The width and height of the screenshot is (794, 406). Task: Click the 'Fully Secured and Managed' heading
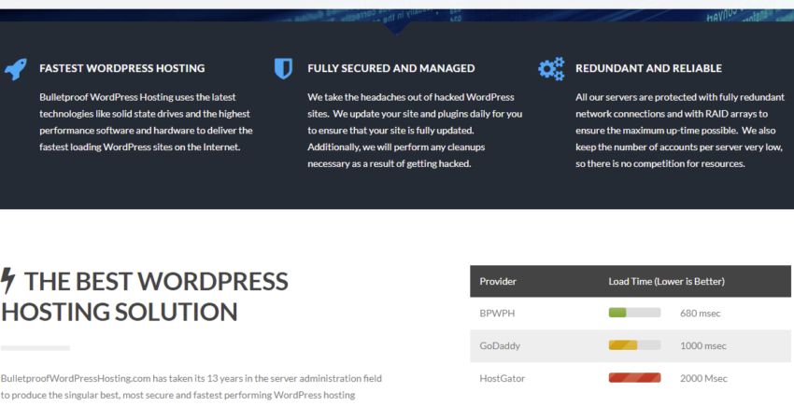390,68
